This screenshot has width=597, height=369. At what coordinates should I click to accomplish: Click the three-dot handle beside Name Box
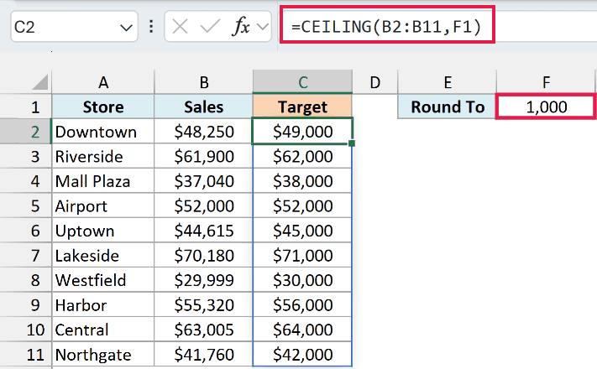151,27
